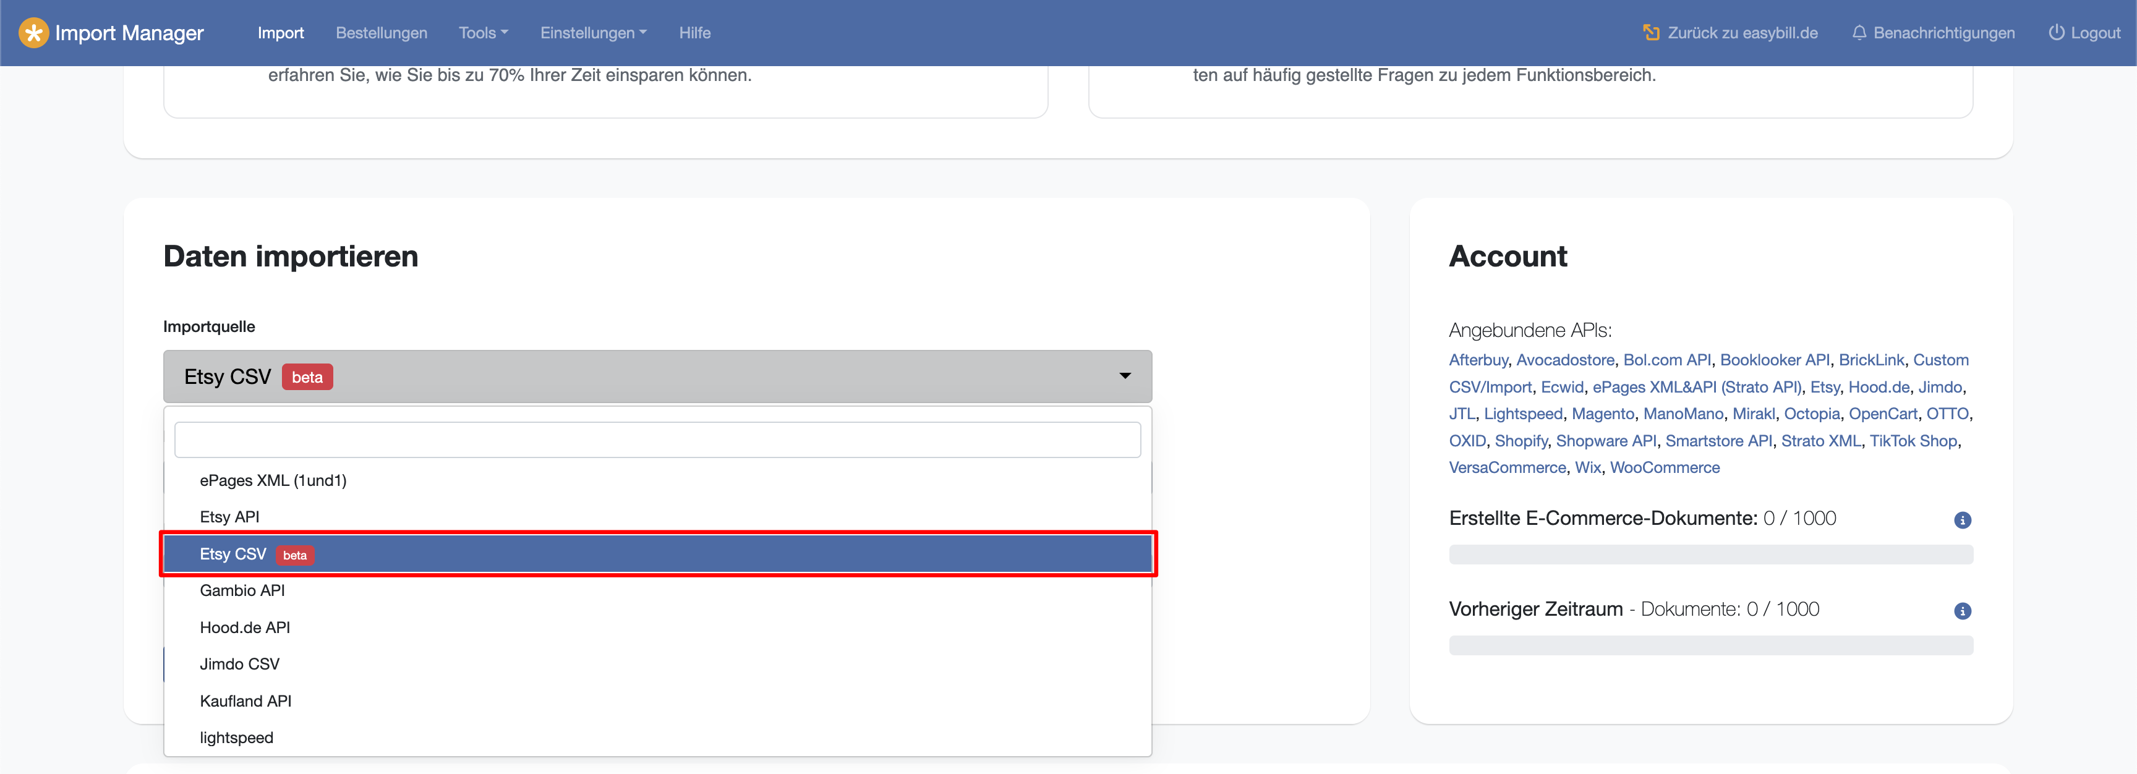Open the Jimdo link in Account
The image size is (2137, 774).
click(1940, 388)
